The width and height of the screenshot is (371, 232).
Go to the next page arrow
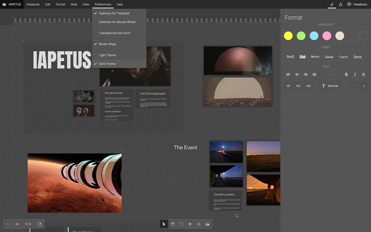pyautogui.click(x=17, y=224)
